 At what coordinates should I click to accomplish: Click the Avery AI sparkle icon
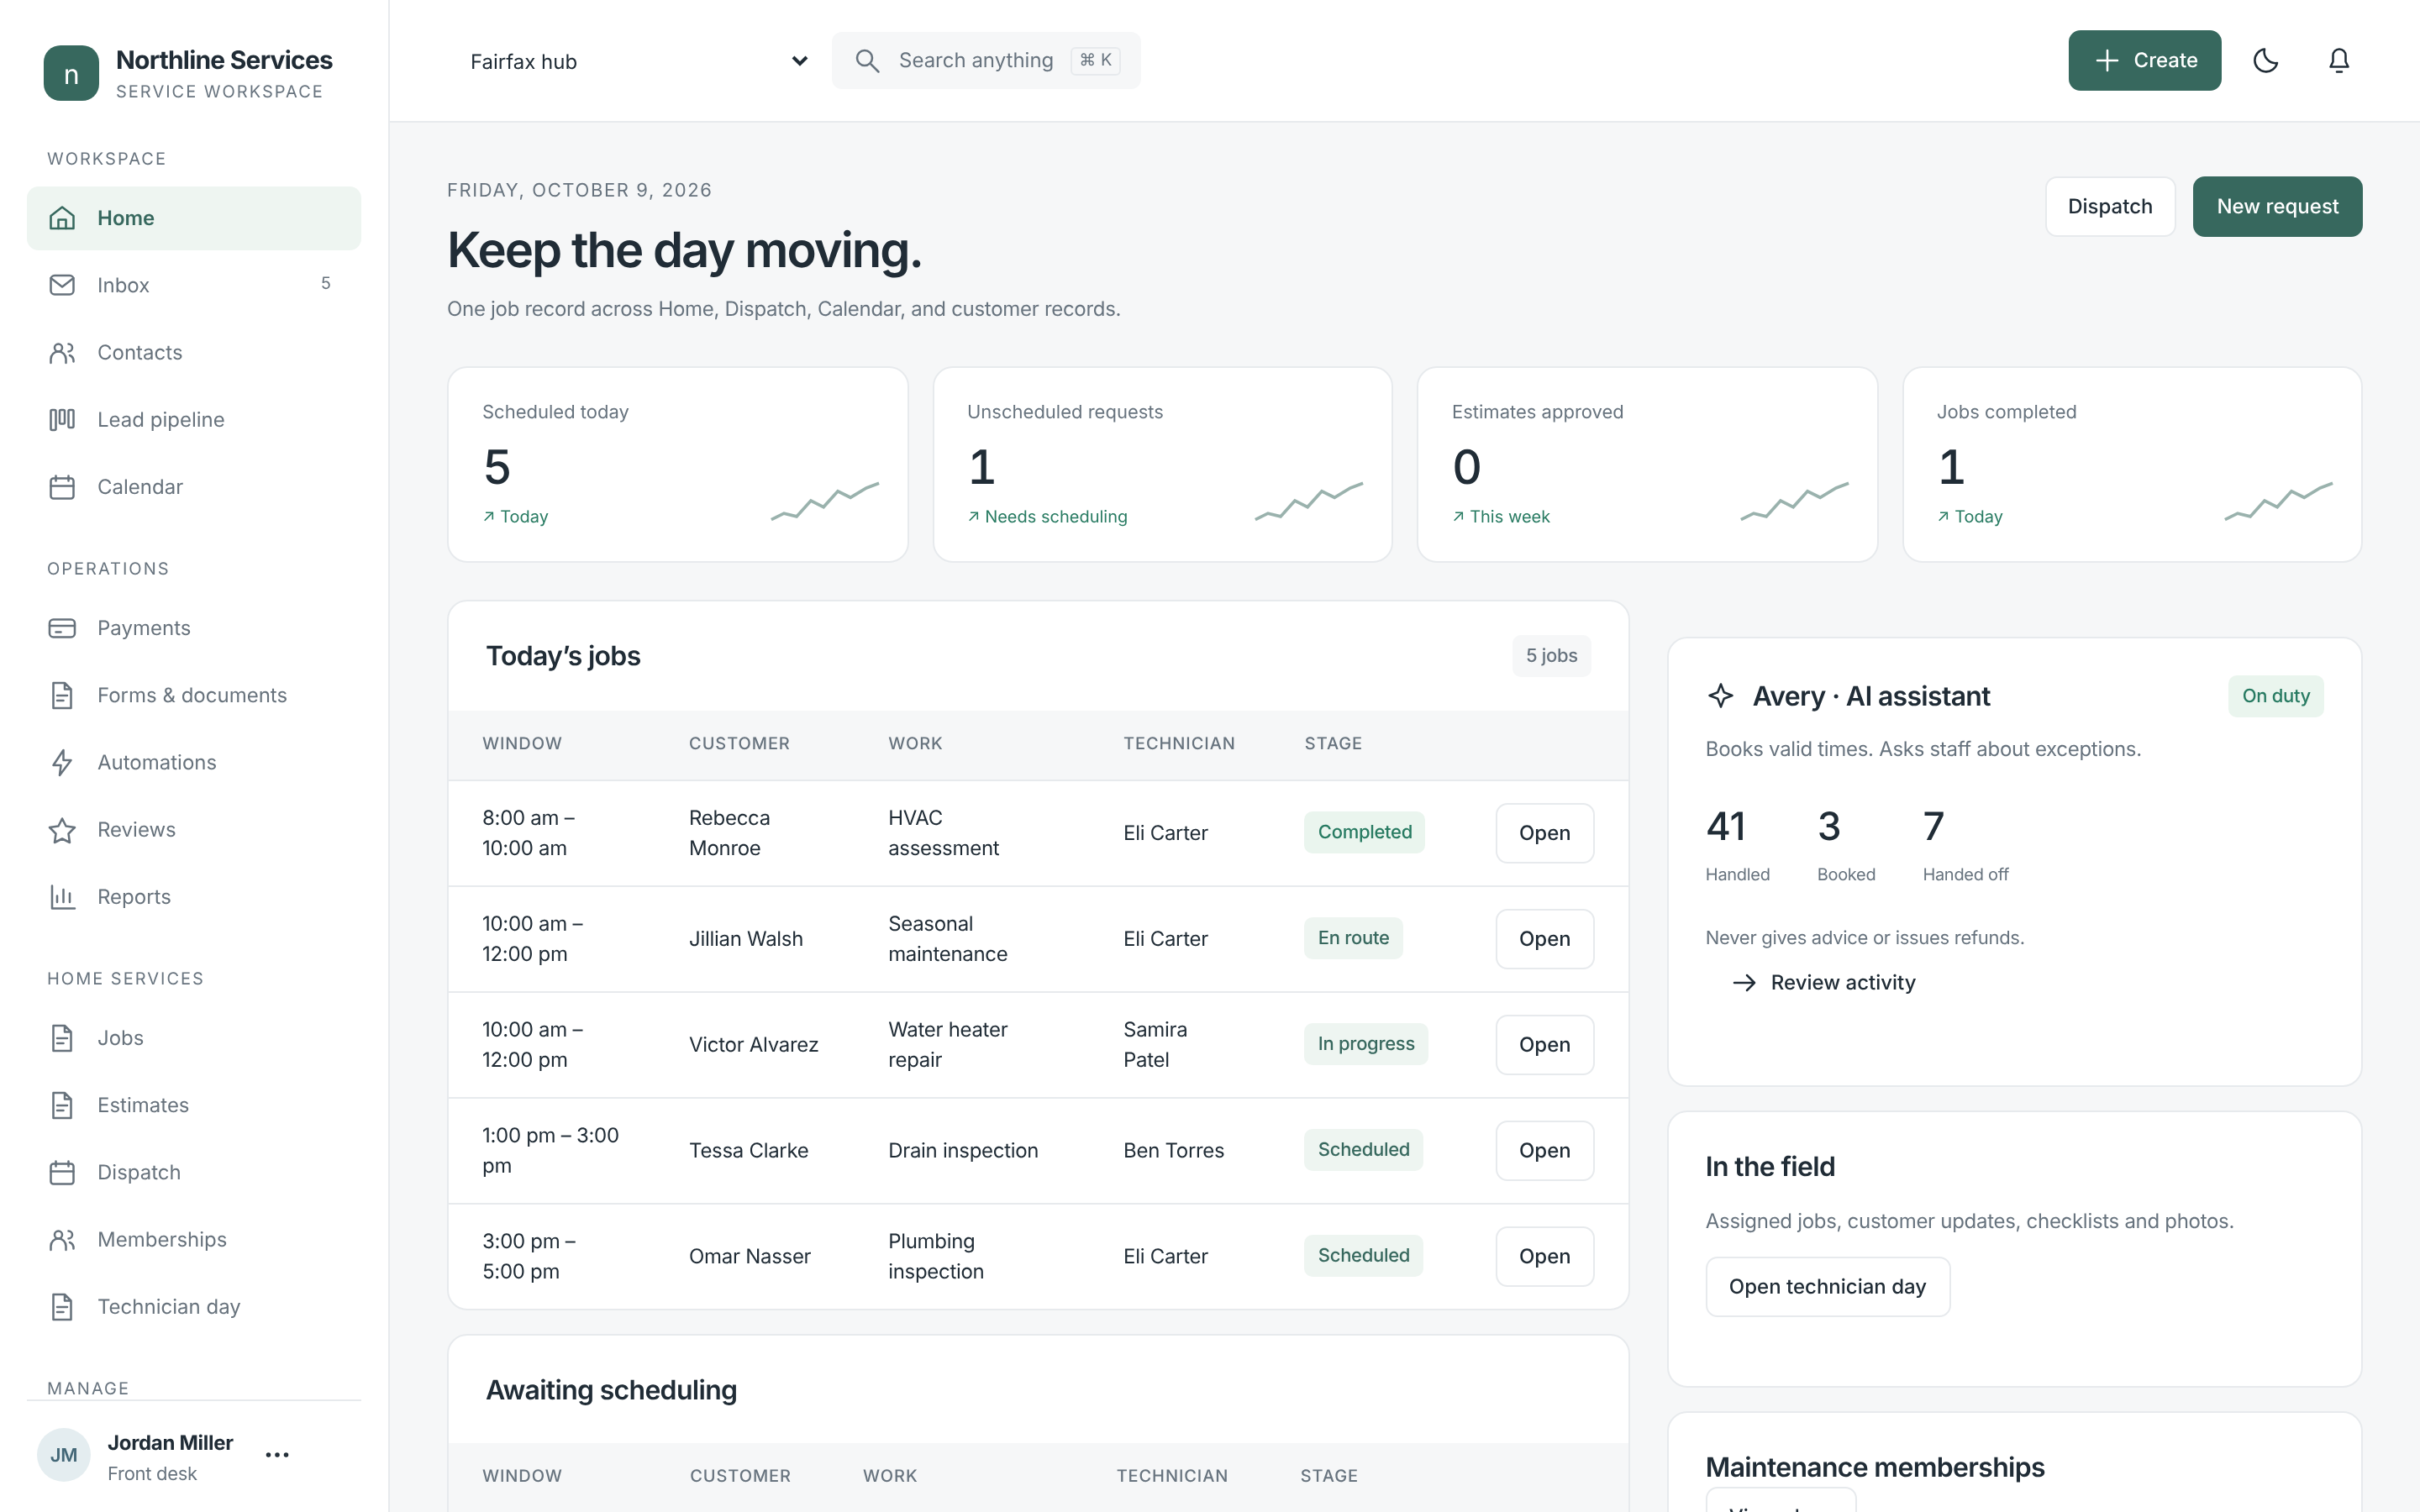tap(1720, 696)
